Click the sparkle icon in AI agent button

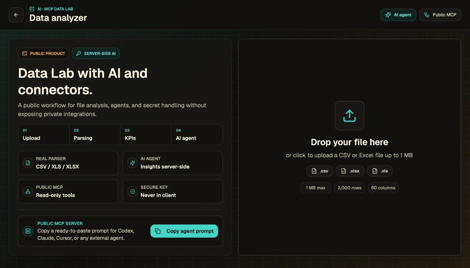(388, 15)
